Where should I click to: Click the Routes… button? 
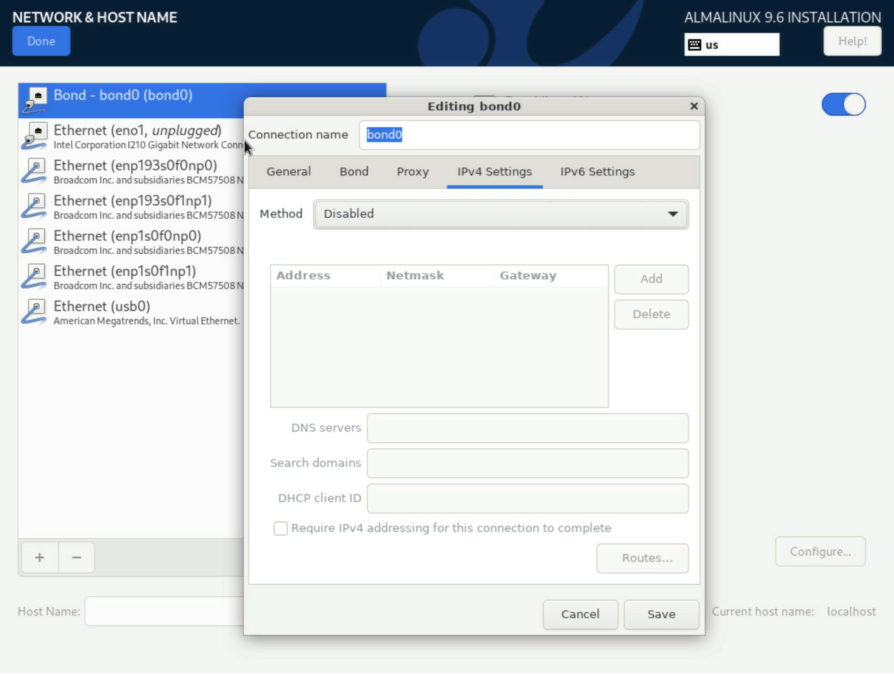(x=643, y=559)
